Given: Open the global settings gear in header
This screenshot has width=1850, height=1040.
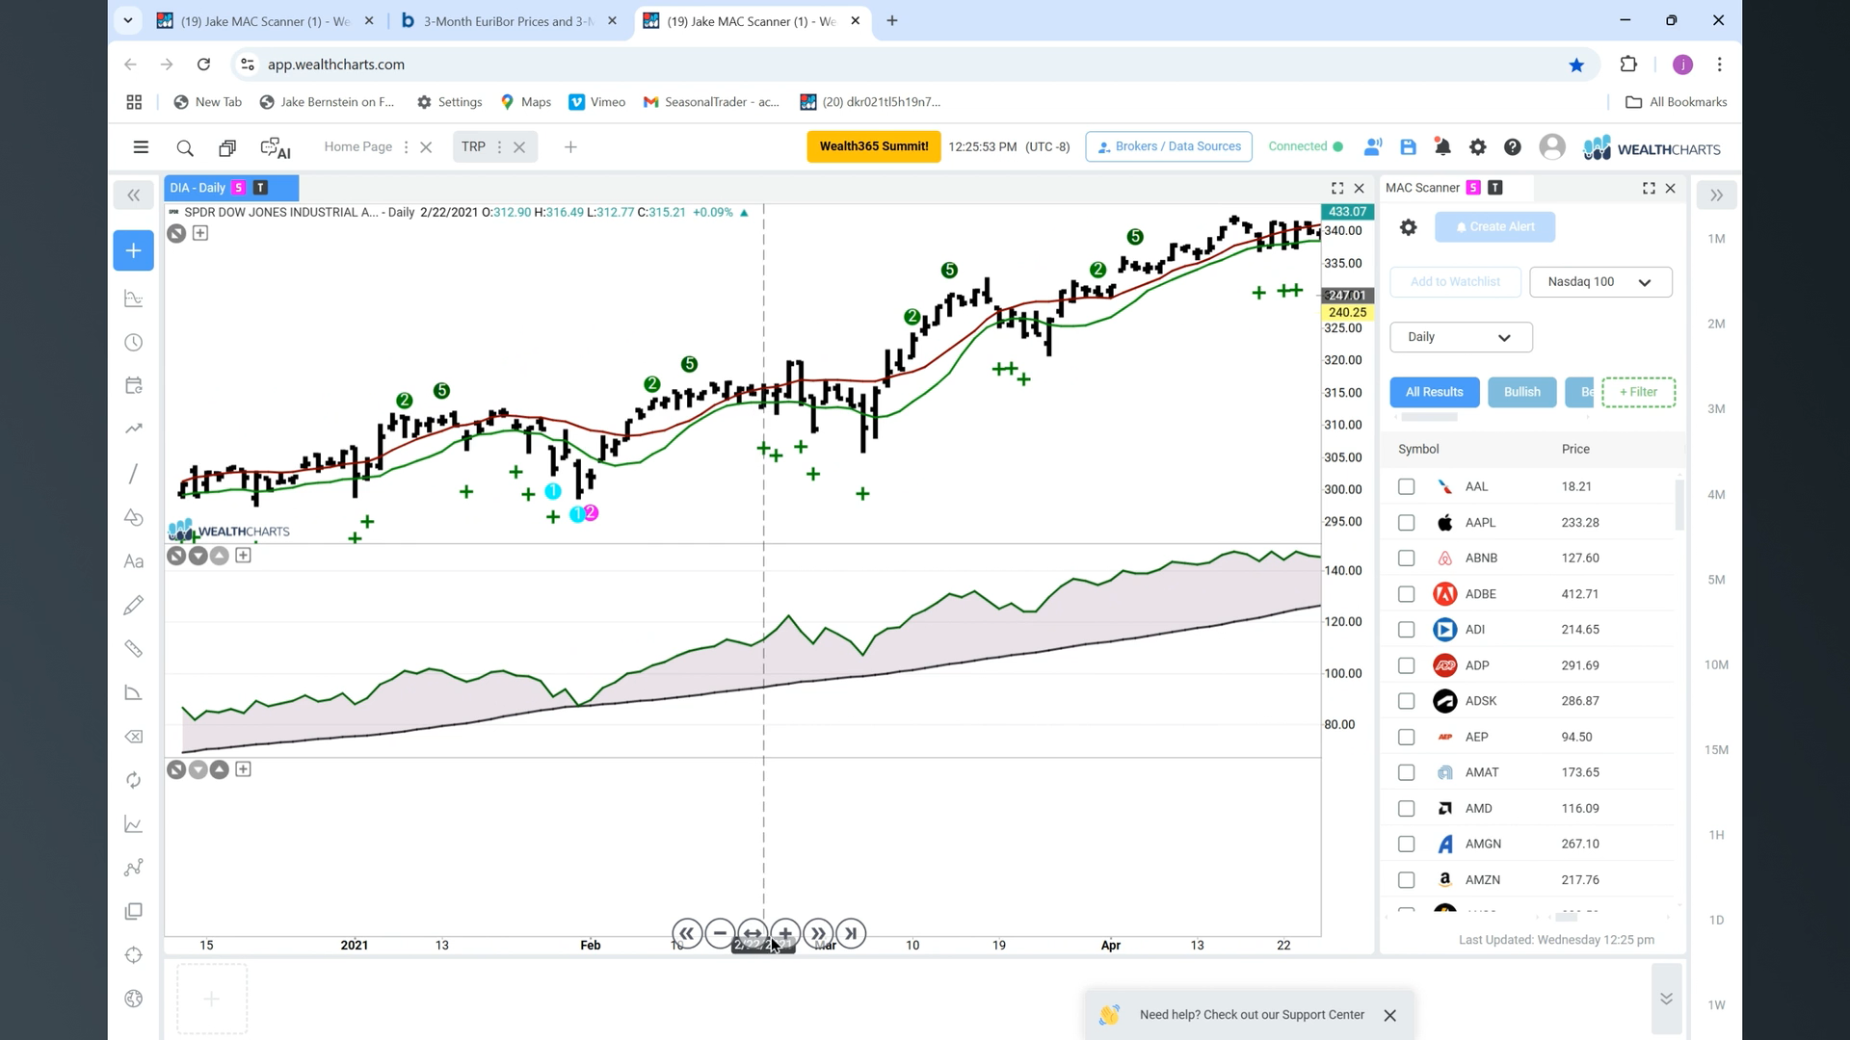Looking at the screenshot, I should click(x=1477, y=147).
